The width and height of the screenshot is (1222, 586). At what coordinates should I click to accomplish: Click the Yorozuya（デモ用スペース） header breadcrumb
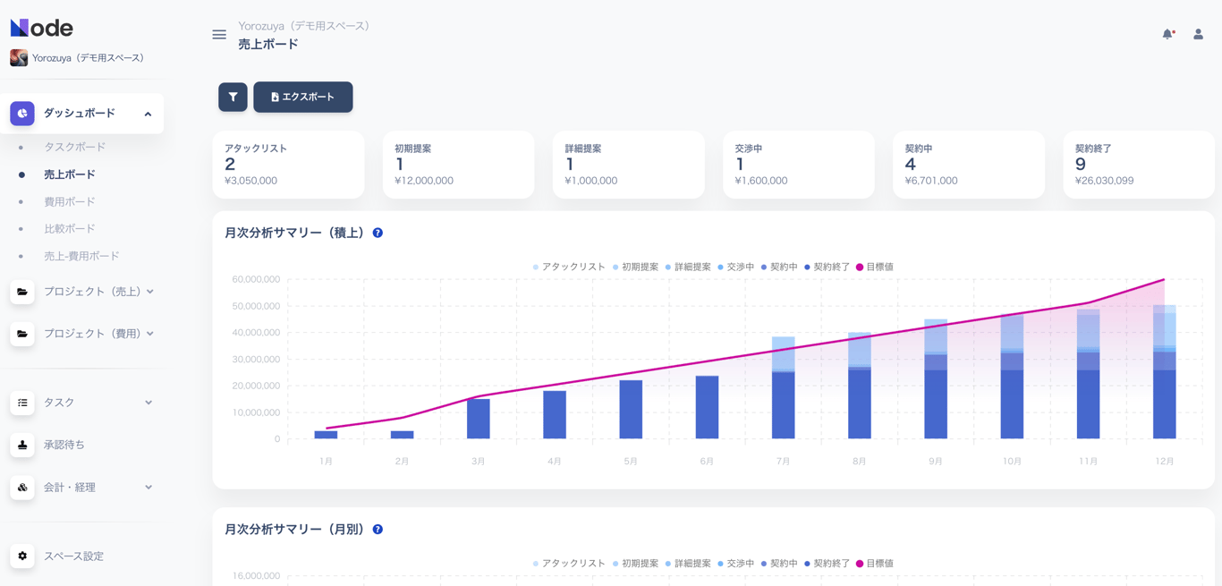[304, 26]
